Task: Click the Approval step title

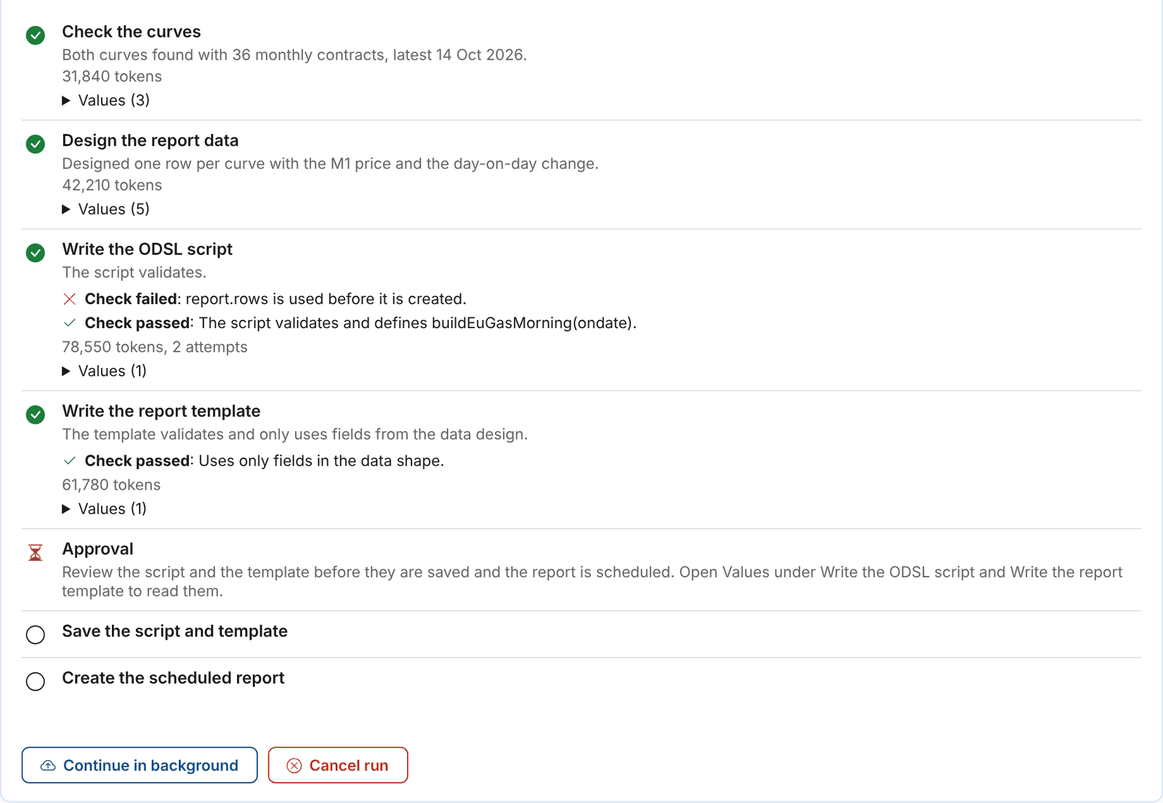Action: (98, 549)
